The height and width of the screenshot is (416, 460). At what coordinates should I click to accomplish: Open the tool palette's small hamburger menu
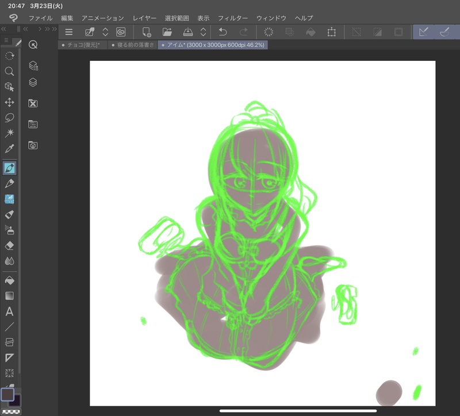[6, 40]
